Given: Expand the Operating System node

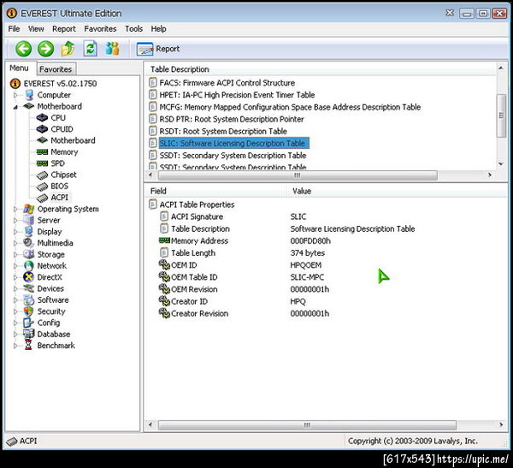Looking at the screenshot, I should pyautogui.click(x=15, y=209).
